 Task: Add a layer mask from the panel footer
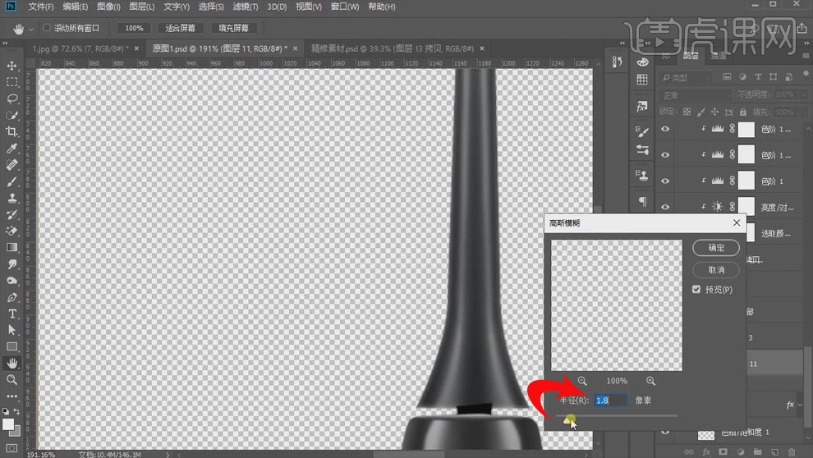723,451
